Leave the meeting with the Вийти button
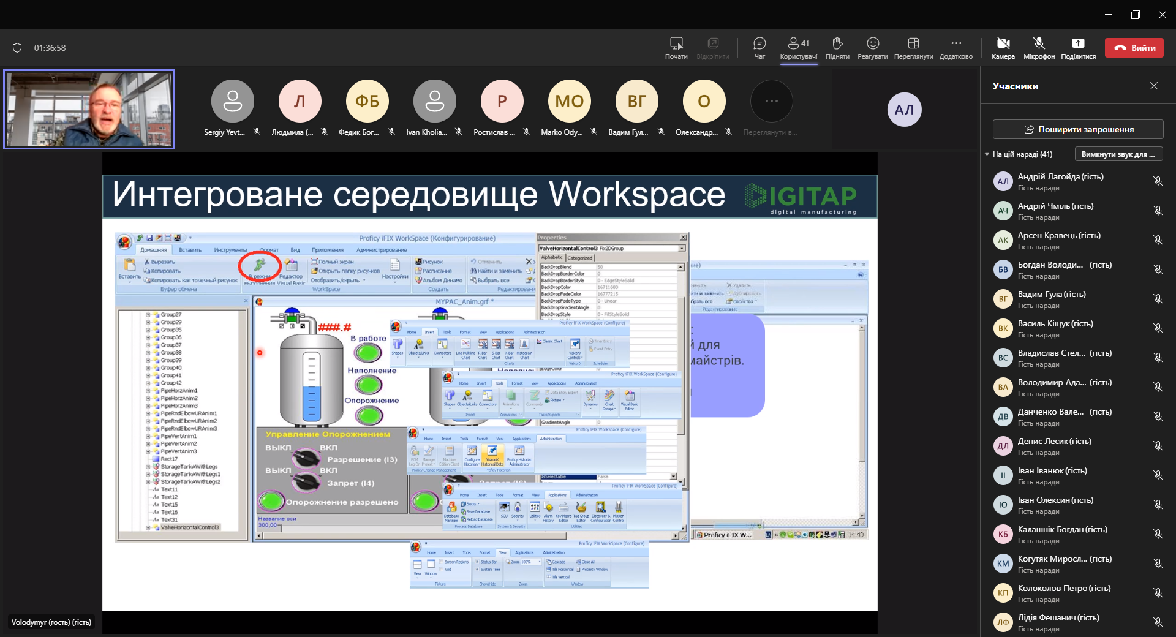Viewport: 1176px width, 637px height. pyautogui.click(x=1134, y=48)
